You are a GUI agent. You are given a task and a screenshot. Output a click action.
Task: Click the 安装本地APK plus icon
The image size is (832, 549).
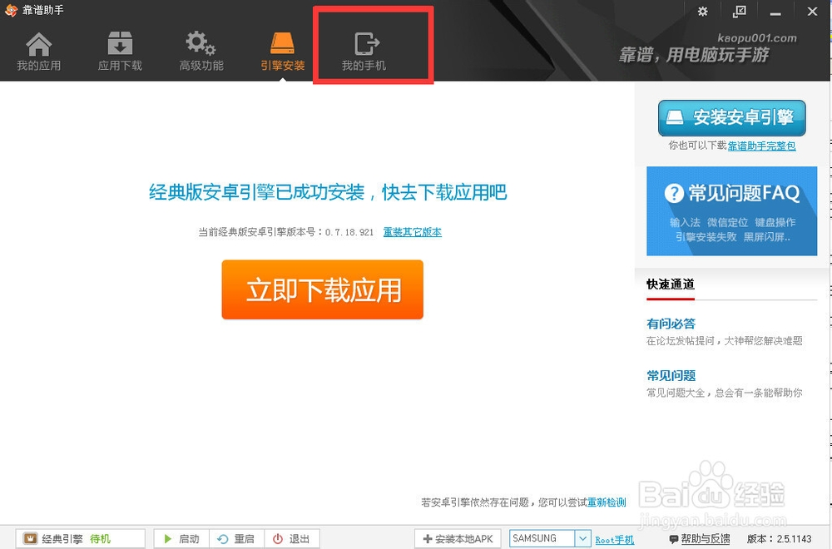coord(427,538)
